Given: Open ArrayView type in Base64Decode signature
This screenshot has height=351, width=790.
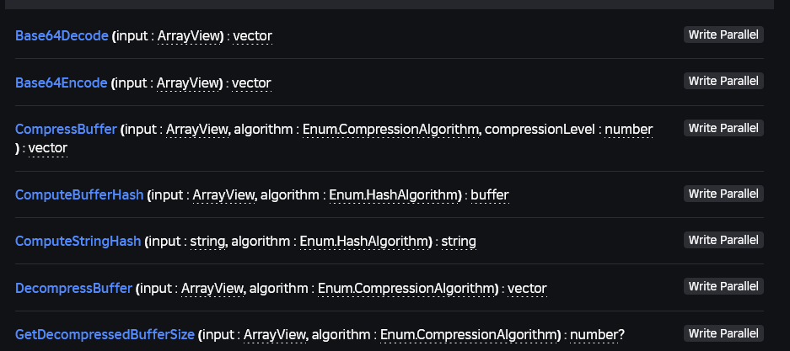Looking at the screenshot, I should [x=190, y=35].
